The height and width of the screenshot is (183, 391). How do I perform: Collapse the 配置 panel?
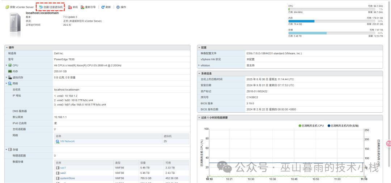pos(199,47)
